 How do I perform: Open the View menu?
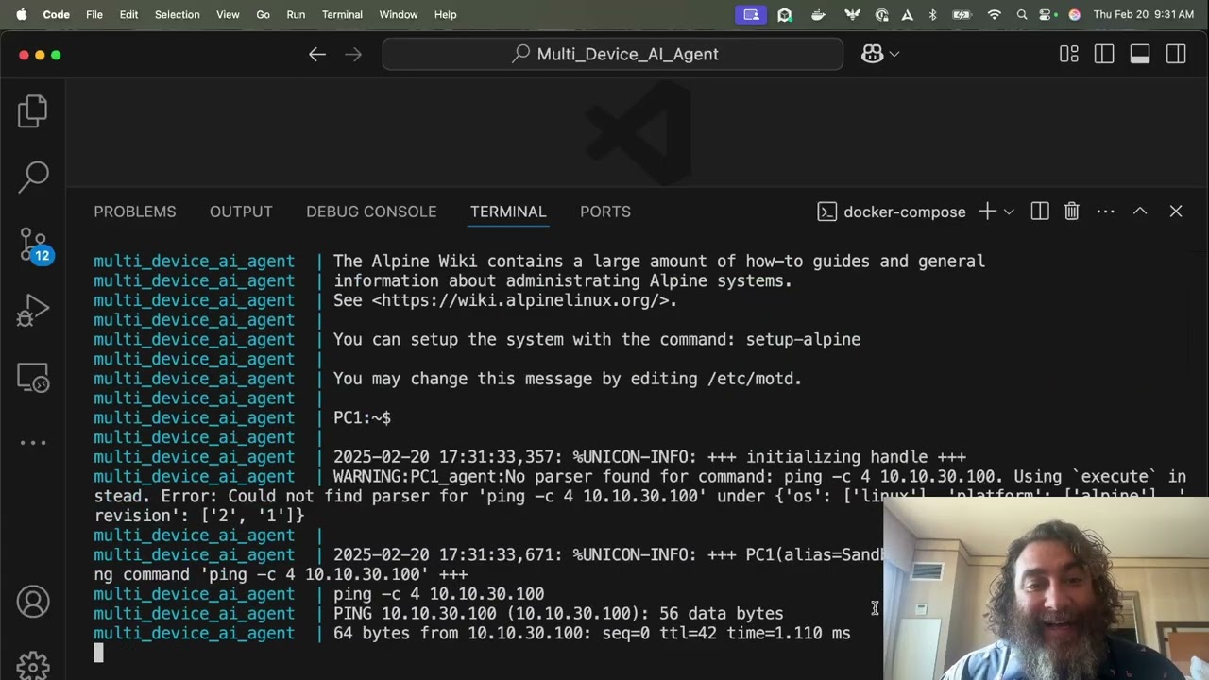(228, 14)
